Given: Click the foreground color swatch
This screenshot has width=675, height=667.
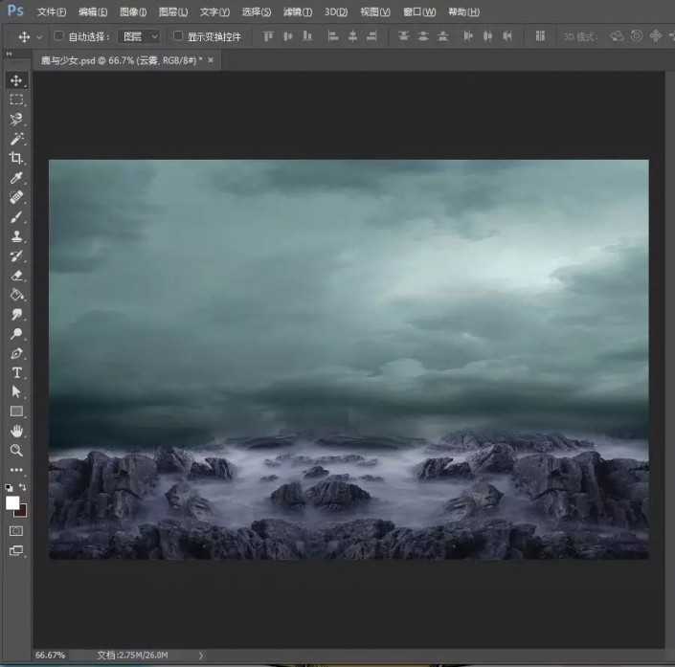Looking at the screenshot, I should tap(12, 502).
